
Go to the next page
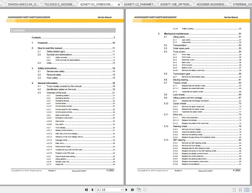[x=126, y=190]
